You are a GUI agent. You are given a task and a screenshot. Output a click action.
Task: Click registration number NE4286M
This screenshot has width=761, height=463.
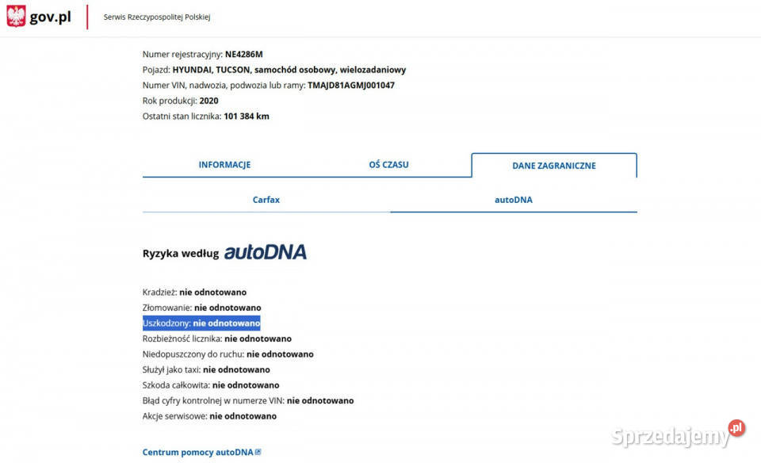[243, 55]
